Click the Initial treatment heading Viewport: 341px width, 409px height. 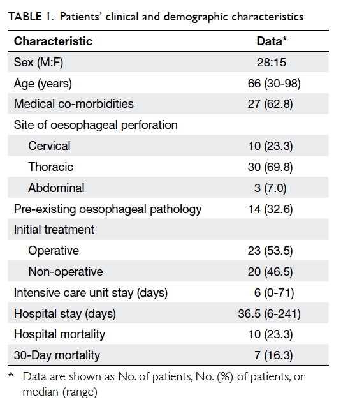tap(54, 230)
